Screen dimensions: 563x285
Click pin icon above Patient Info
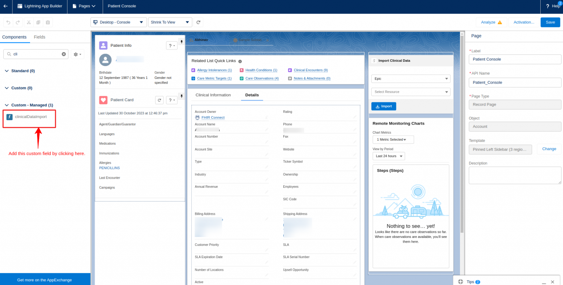(181, 41)
